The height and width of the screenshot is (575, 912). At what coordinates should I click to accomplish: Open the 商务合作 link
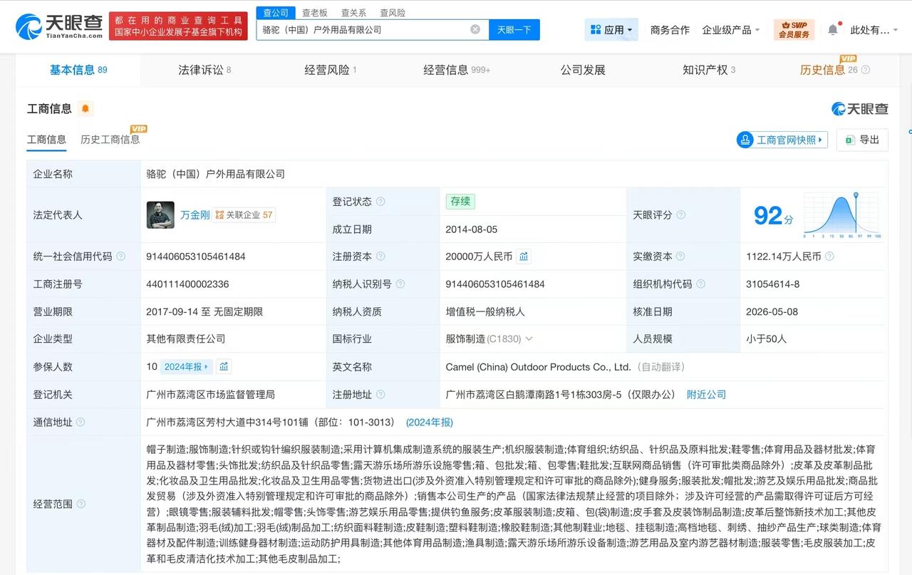click(x=670, y=30)
